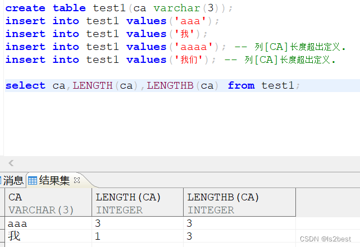Select the cell containing '我' in results
The height and width of the screenshot is (247, 360).
tap(14, 236)
